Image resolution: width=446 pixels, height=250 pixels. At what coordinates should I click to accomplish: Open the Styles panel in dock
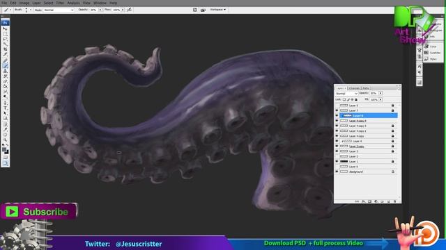430,59
